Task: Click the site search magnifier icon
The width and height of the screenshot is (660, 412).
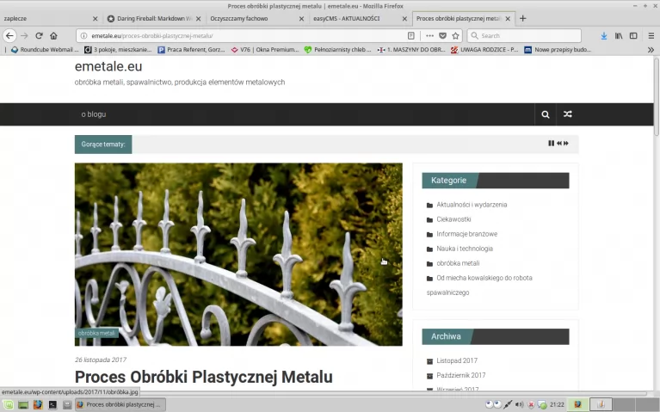Action: [x=546, y=114]
